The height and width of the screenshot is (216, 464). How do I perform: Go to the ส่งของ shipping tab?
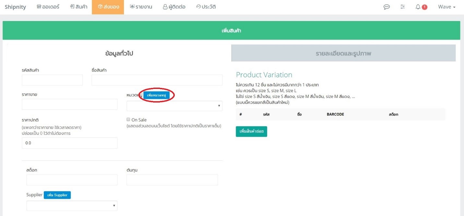click(108, 7)
